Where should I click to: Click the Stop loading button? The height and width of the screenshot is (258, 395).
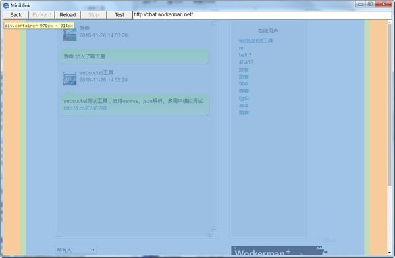[93, 15]
